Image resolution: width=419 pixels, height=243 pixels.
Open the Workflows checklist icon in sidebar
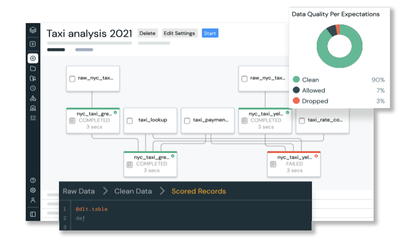point(33,118)
